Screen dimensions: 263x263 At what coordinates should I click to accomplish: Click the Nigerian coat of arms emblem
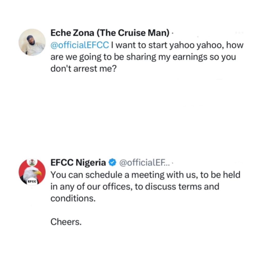point(32,162)
